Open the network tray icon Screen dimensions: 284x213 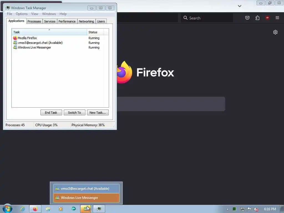242,209
